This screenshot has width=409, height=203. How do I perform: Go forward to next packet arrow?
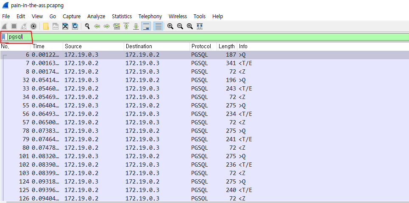(107, 26)
